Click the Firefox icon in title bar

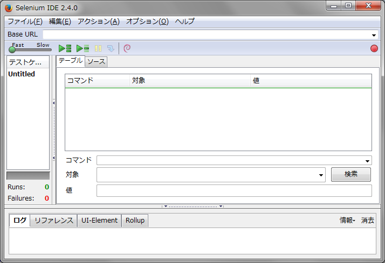point(9,8)
